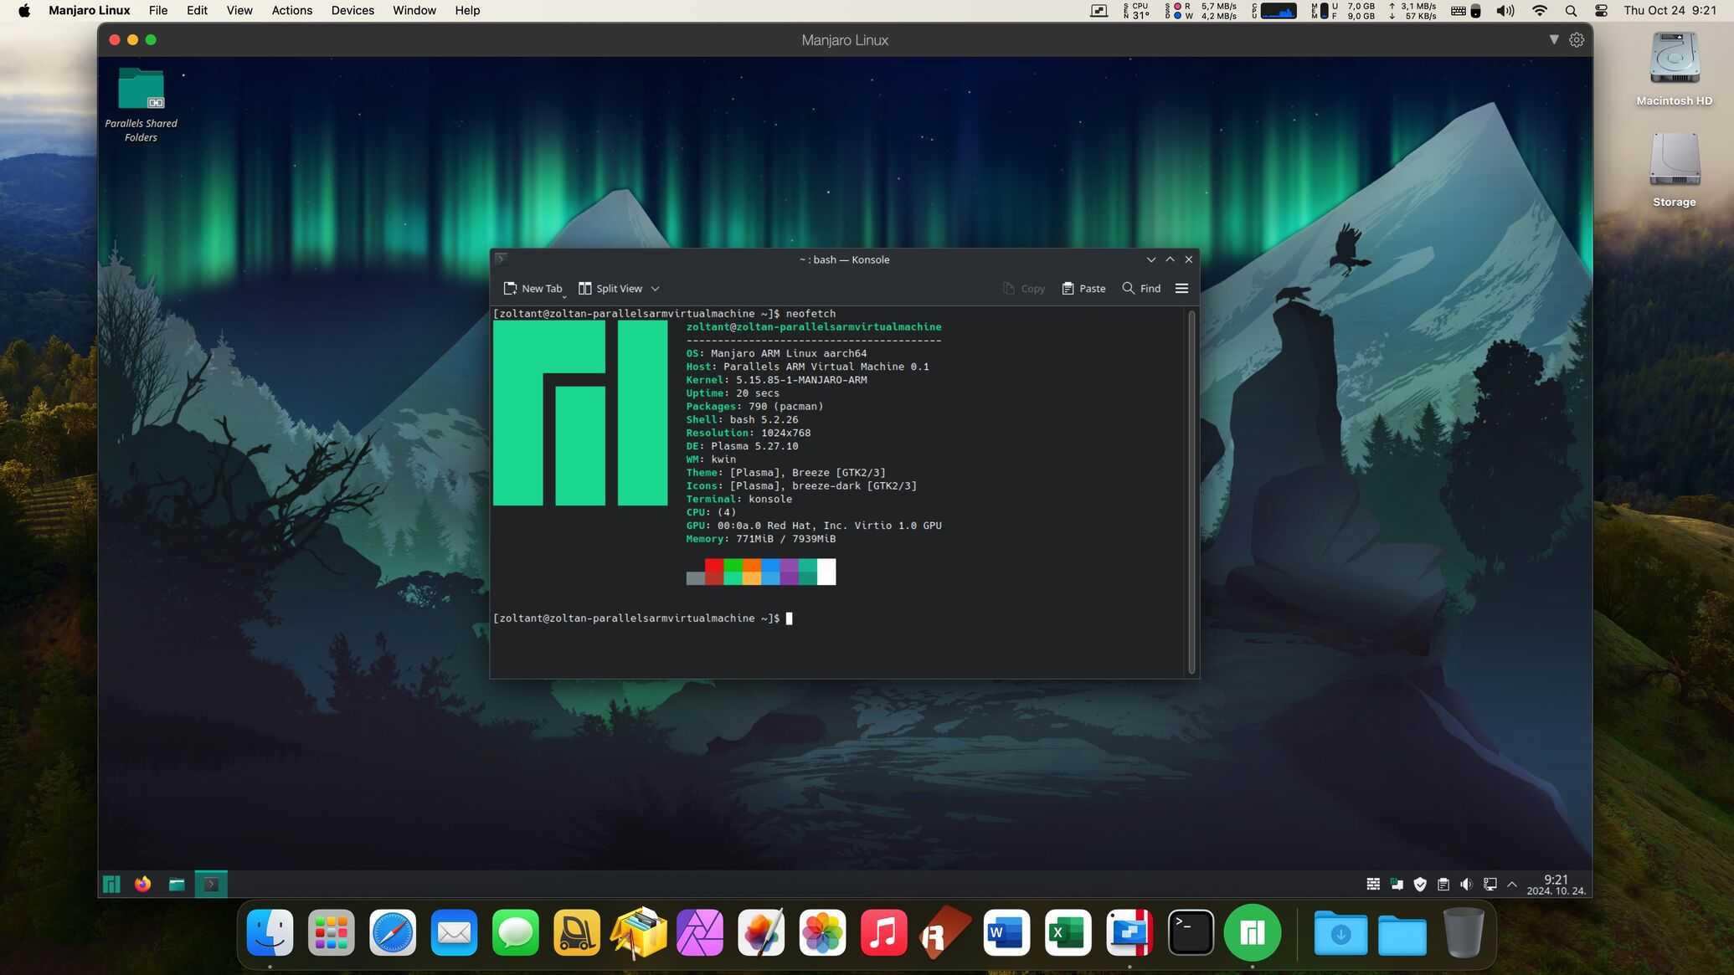Open Finder from the Dock
The image size is (1734, 975).
[270, 932]
